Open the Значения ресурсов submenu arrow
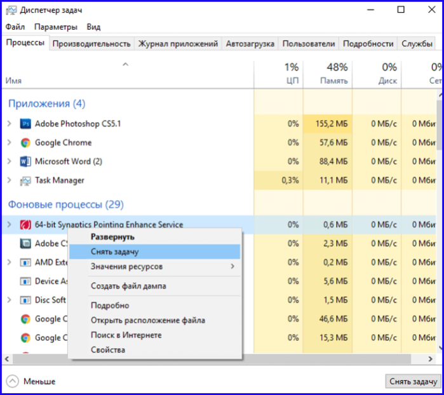This screenshot has width=444, height=395. tap(232, 266)
